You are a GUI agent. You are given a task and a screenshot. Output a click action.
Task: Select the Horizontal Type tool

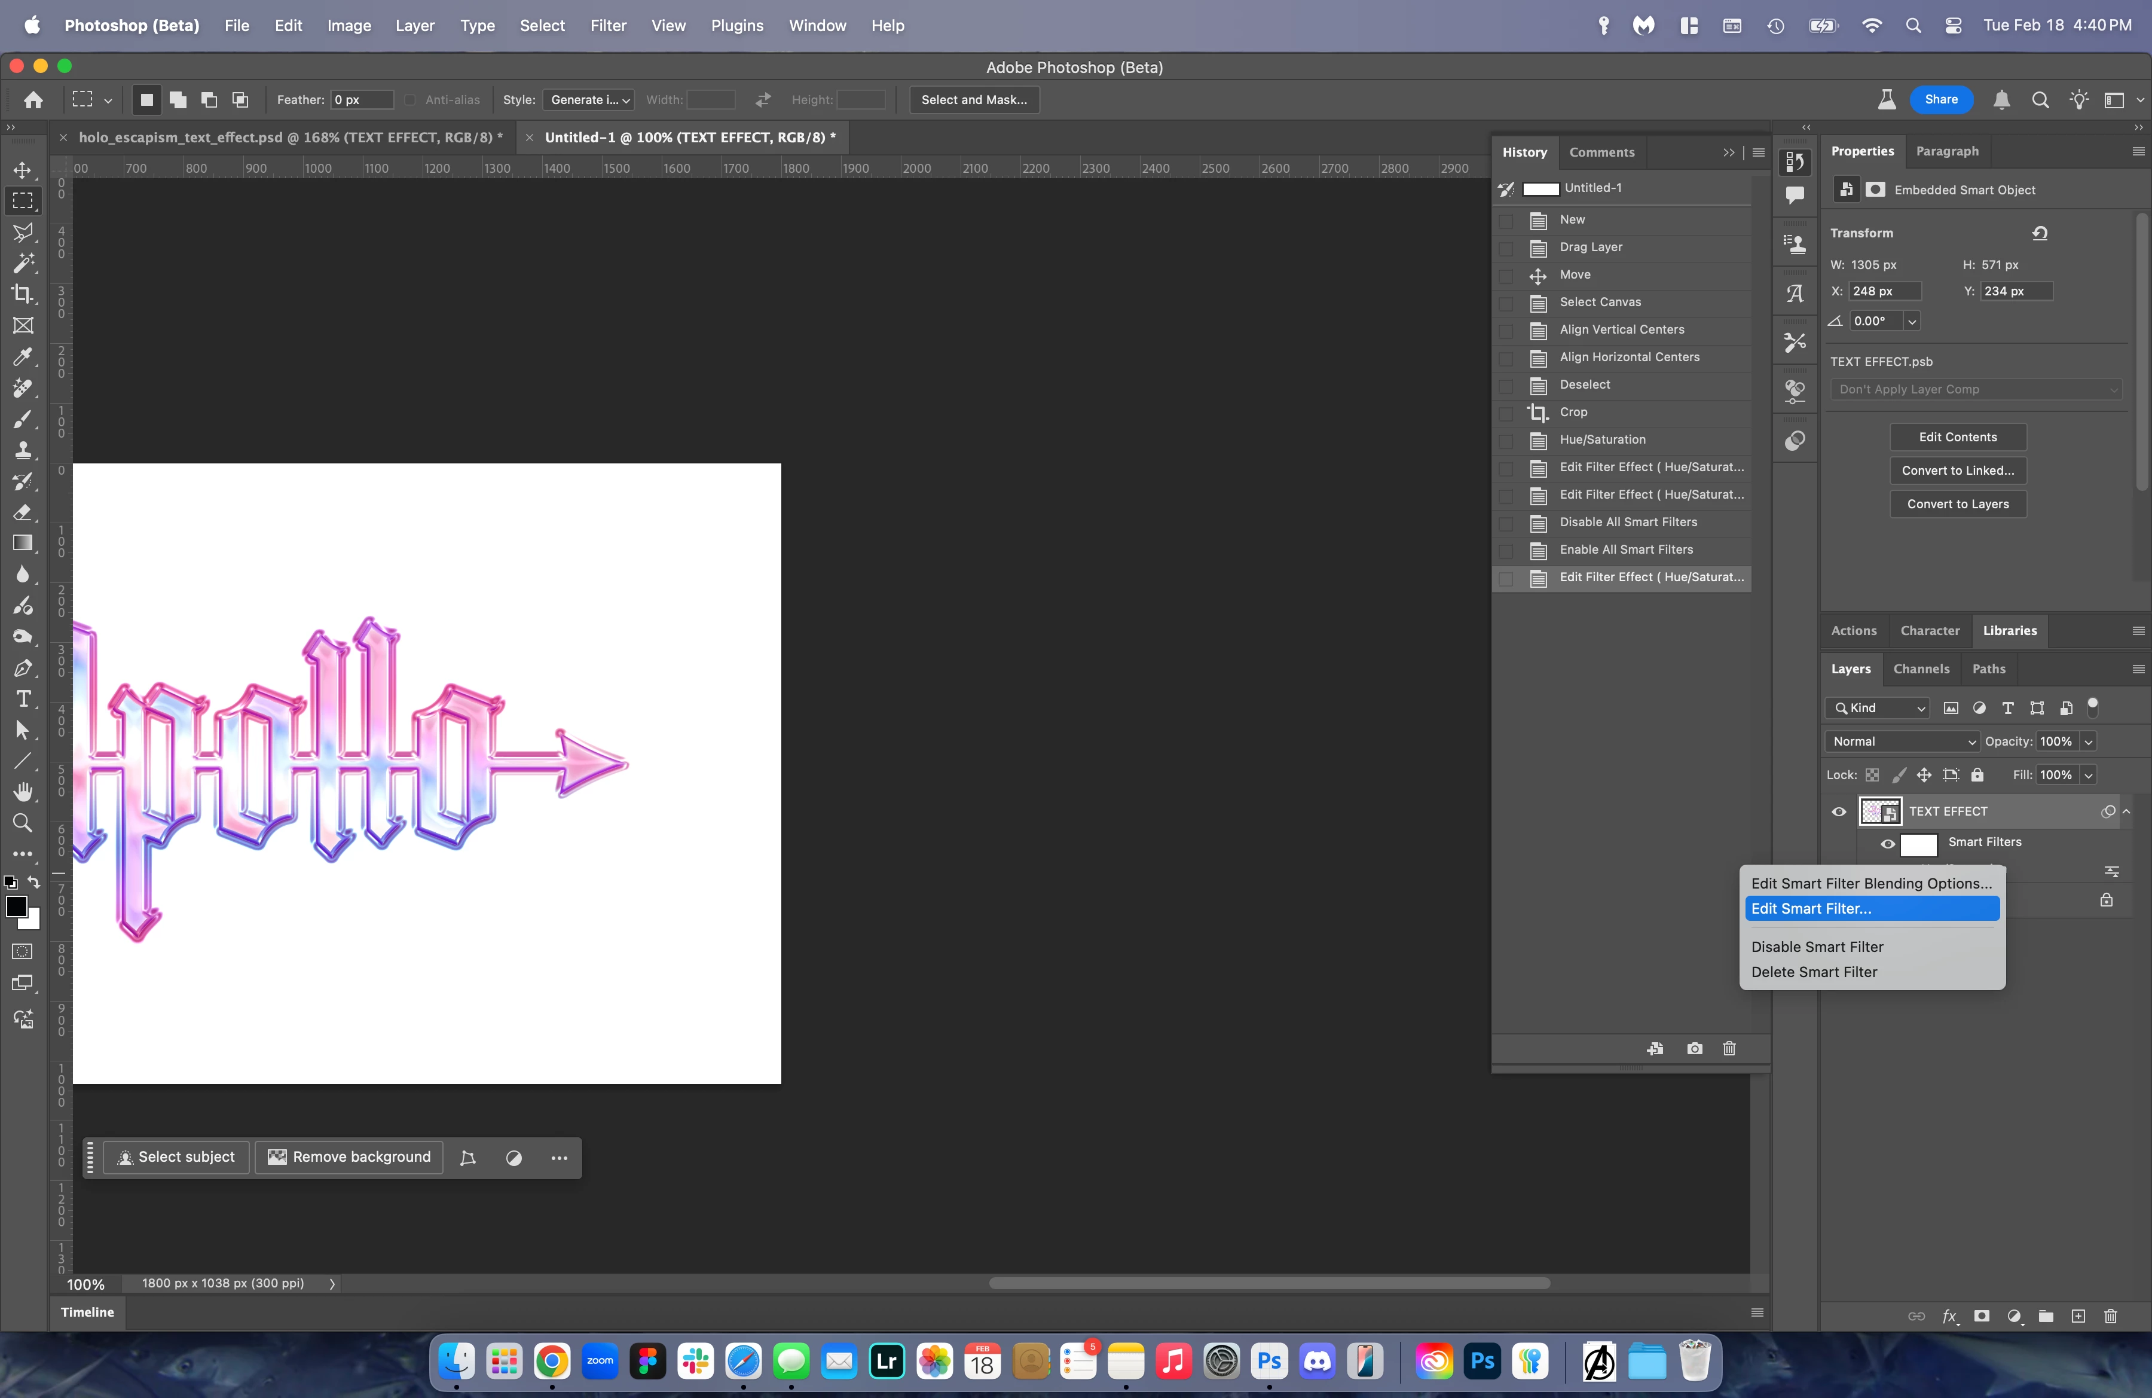point(23,699)
